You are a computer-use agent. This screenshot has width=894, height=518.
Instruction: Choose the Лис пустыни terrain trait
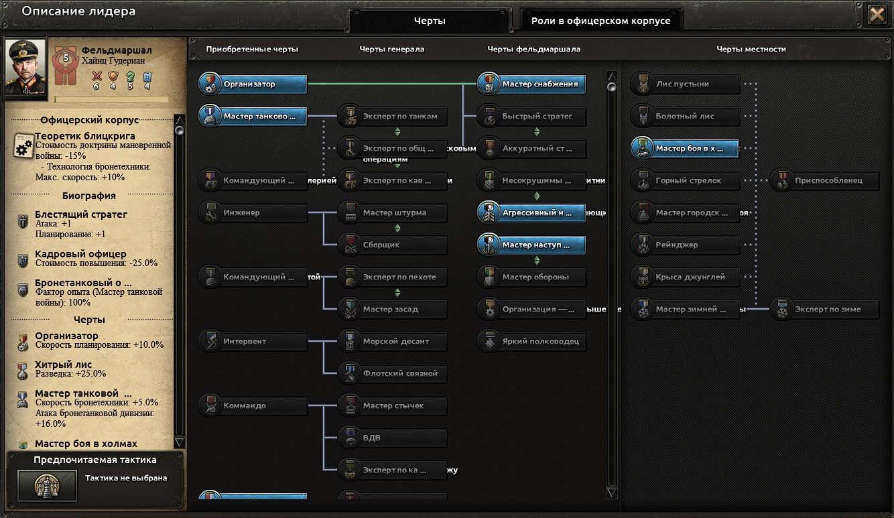tap(686, 84)
